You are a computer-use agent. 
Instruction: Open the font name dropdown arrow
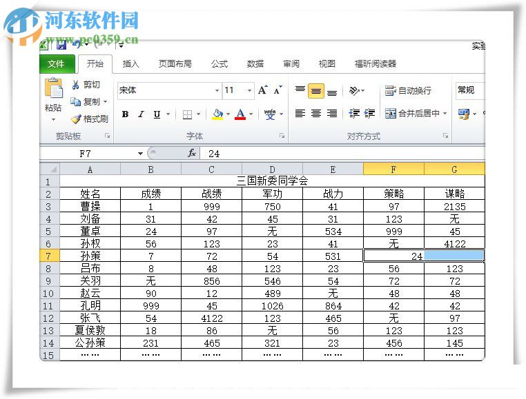coord(217,90)
